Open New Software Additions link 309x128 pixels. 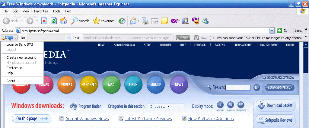point(211,119)
